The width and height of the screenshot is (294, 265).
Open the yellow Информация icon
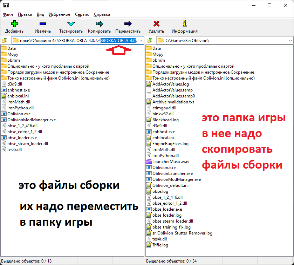click(184, 24)
